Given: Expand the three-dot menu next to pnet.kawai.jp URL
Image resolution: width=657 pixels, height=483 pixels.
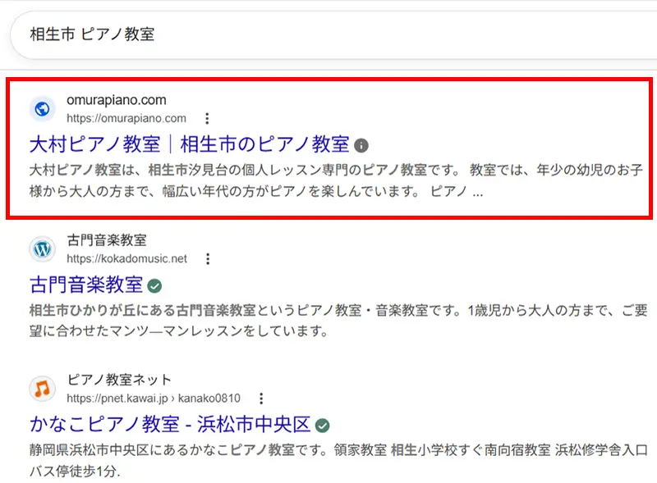Looking at the screenshot, I should click(261, 399).
